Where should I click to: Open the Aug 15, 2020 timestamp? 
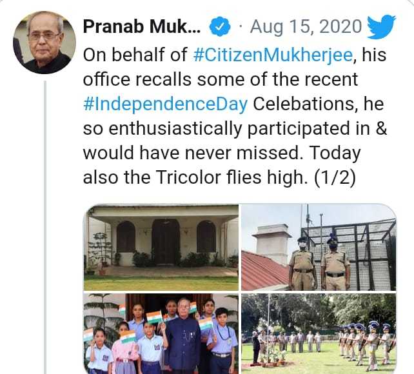point(306,26)
